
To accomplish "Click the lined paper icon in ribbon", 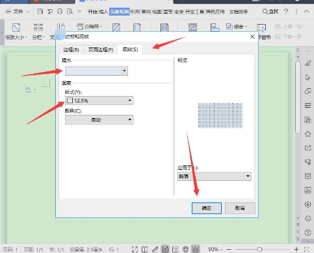I will pos(164,28).
